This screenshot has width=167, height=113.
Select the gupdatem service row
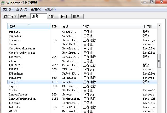[82, 36]
